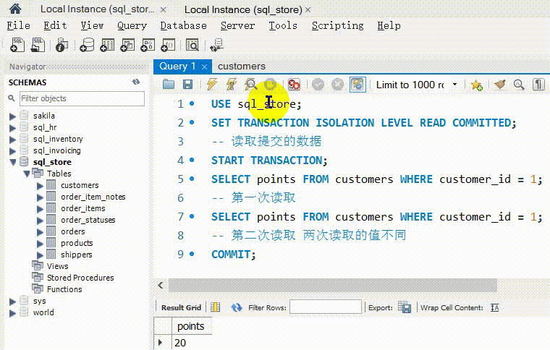Select the shippers table
Image resolution: width=550 pixels, height=350 pixels.
coord(77,255)
